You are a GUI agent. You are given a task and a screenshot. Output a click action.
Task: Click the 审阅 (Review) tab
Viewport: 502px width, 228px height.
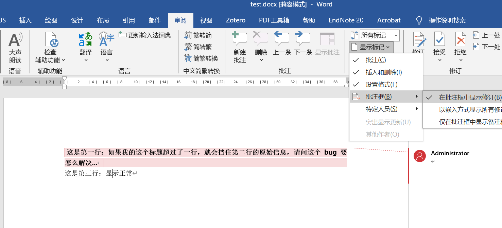click(180, 20)
